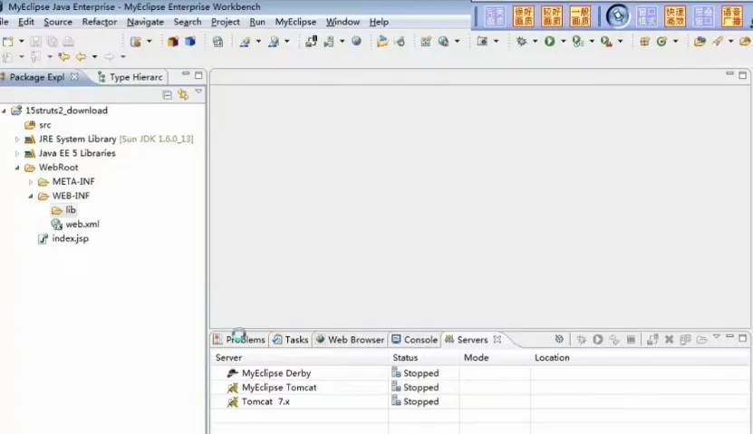Image resolution: width=753 pixels, height=434 pixels.
Task: Toggle Link with Editor in Package Explorer
Action: click(x=183, y=94)
